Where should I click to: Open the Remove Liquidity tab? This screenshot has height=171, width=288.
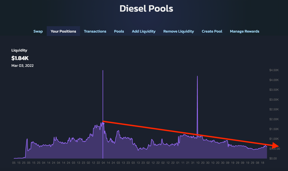click(178, 31)
